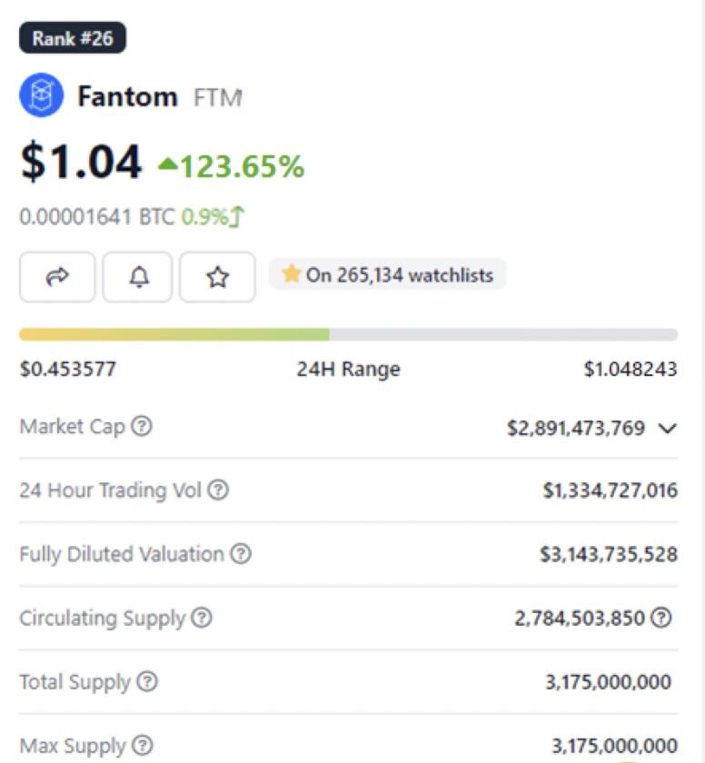Set a price alert with the bell icon

click(x=138, y=277)
